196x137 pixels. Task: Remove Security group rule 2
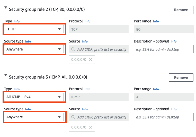tap(181, 10)
